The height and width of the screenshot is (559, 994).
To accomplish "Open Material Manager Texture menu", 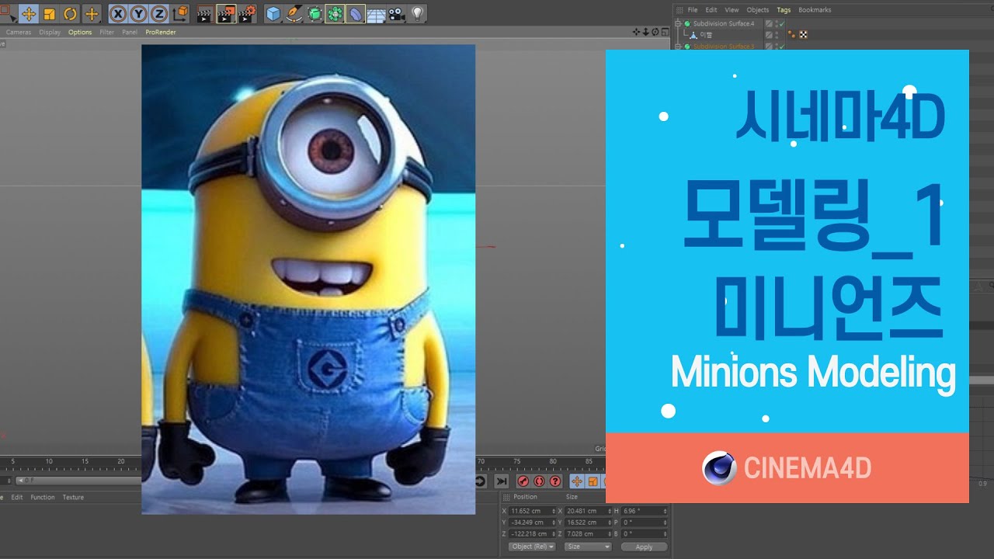I will [x=73, y=497].
